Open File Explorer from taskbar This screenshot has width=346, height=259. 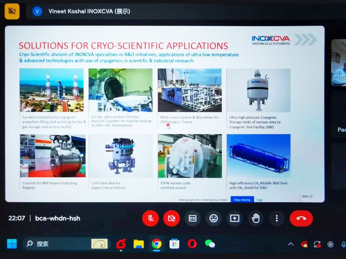138,244
